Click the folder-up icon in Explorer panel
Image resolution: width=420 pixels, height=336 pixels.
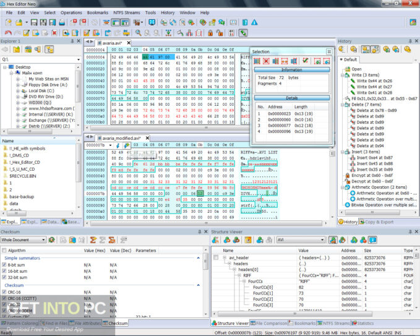[16, 50]
